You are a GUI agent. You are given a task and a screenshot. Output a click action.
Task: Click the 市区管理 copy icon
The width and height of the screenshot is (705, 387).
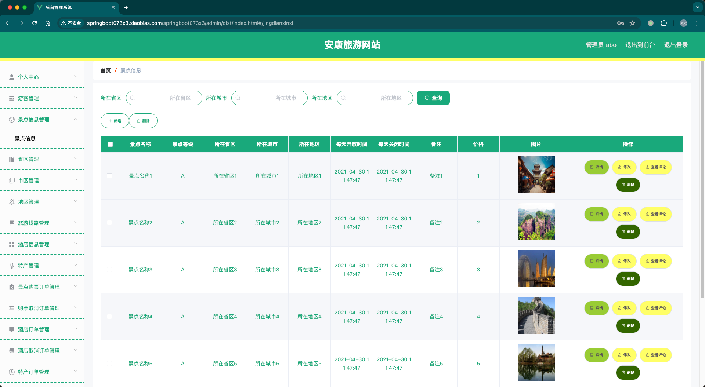[x=12, y=180]
